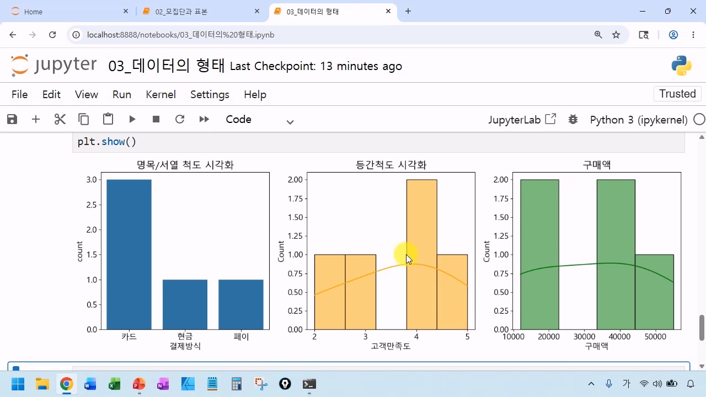
Task: Select the Python 3 (ipykernel) kernel name
Action: point(639,120)
